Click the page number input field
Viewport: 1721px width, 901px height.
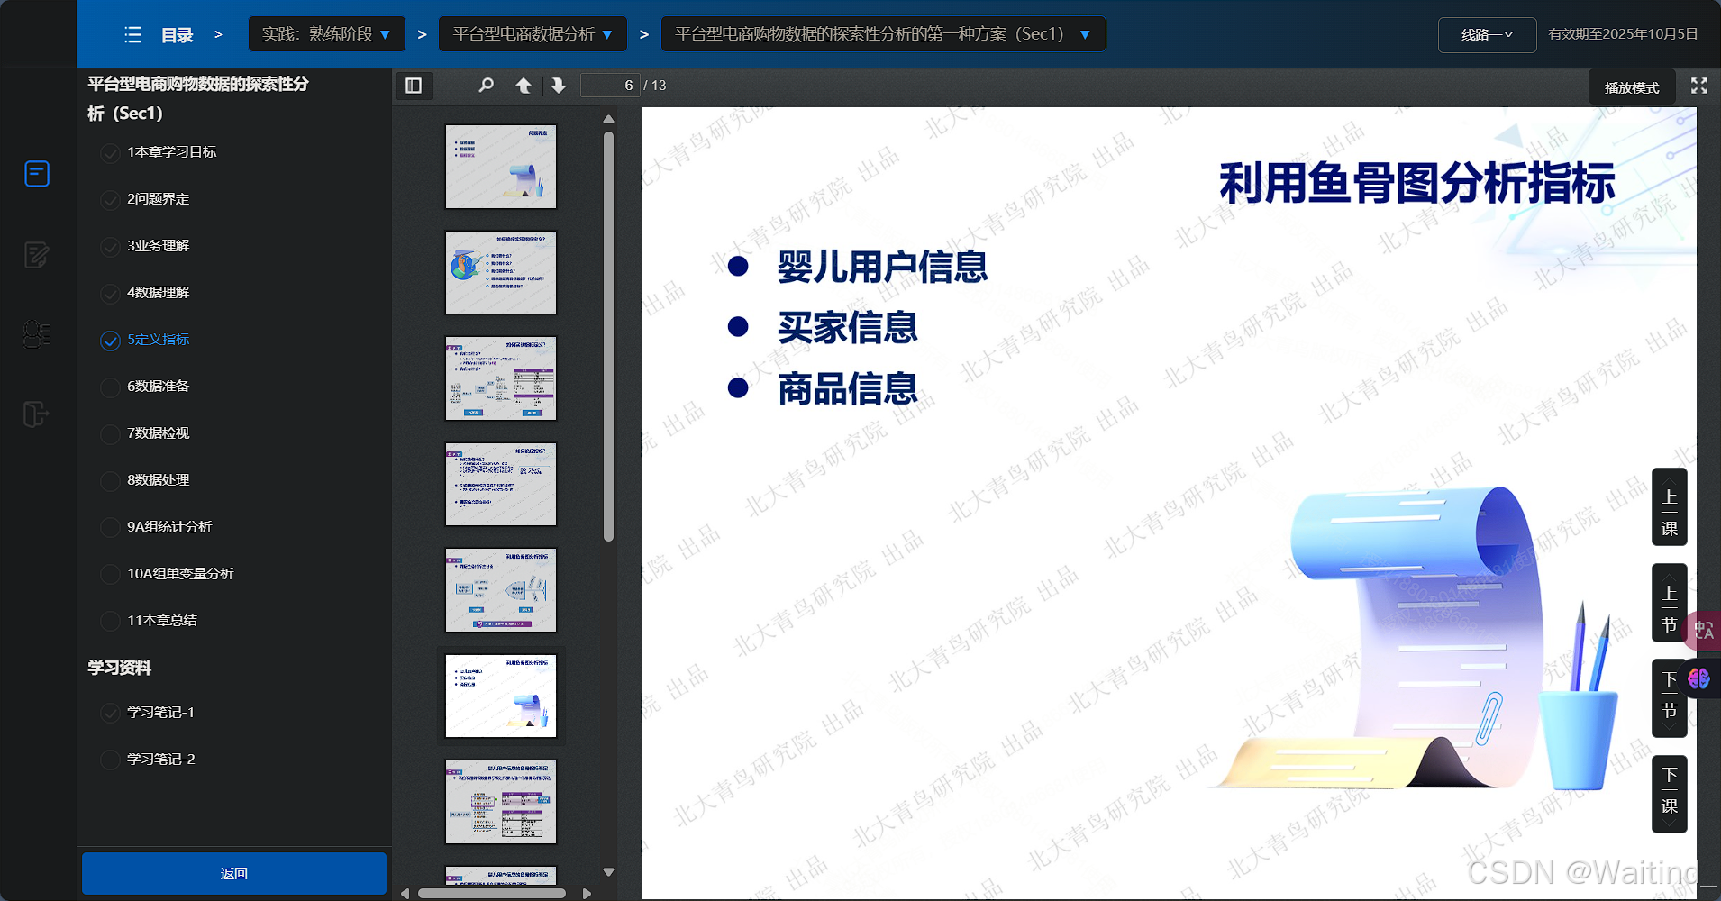[610, 86]
